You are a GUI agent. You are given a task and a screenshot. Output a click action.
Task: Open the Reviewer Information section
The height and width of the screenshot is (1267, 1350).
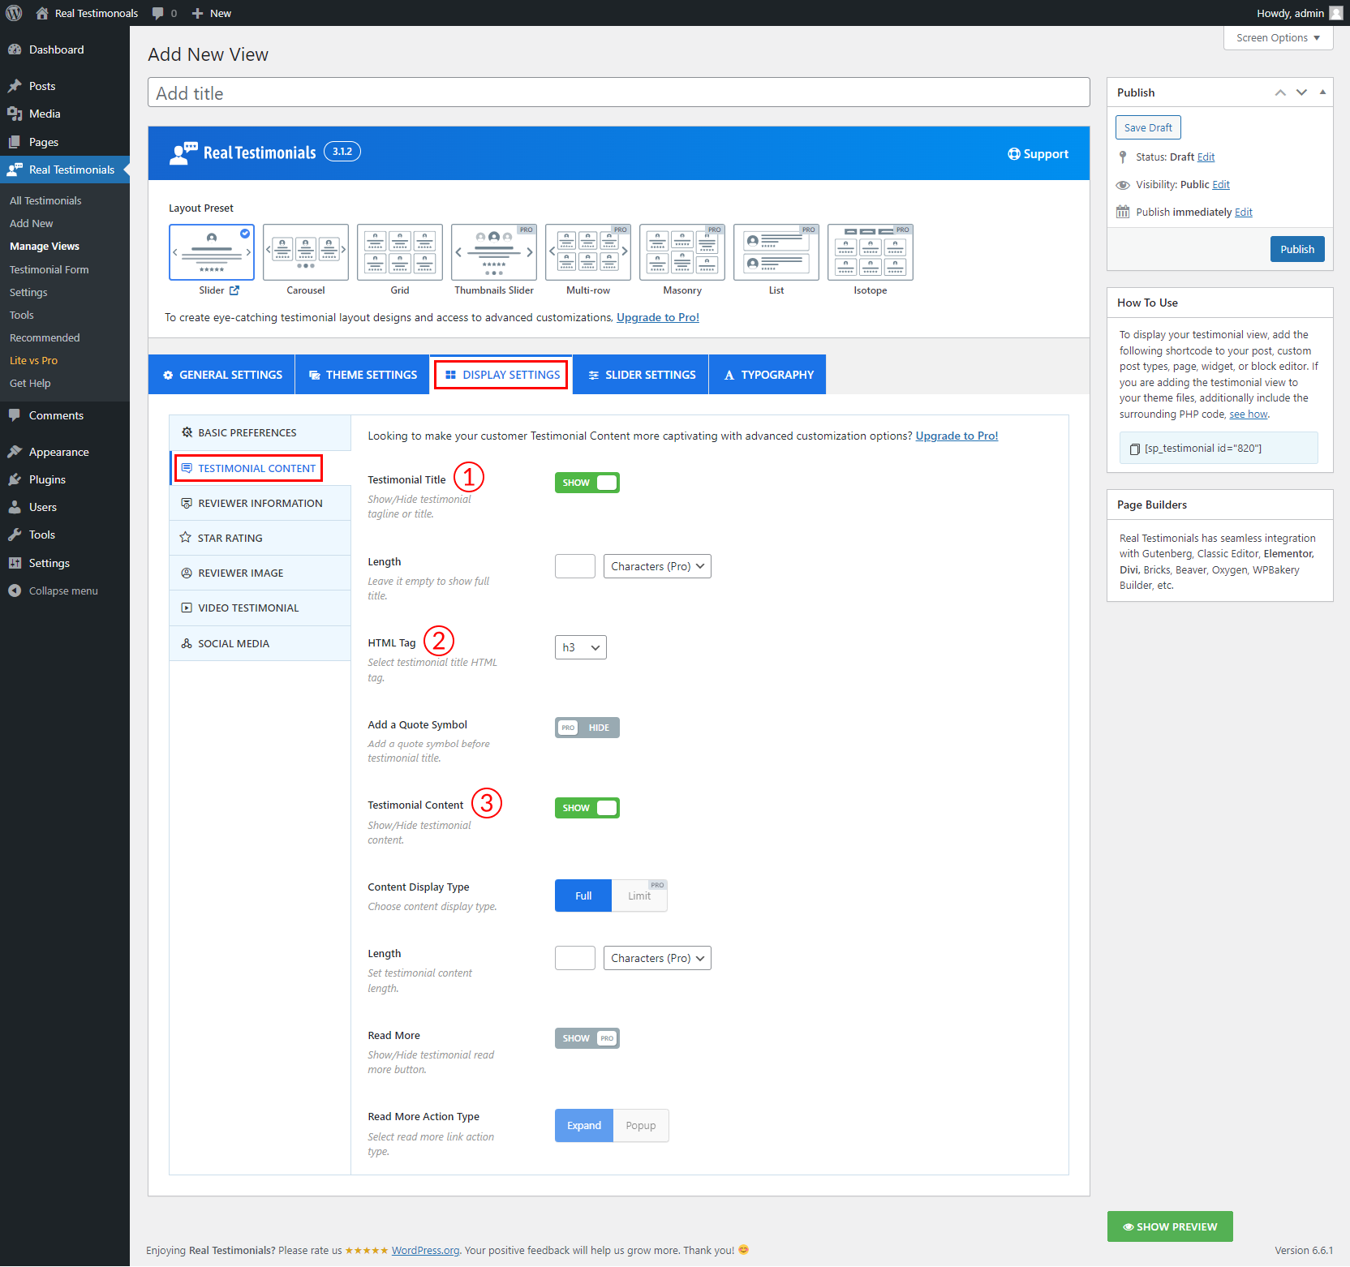coord(260,503)
